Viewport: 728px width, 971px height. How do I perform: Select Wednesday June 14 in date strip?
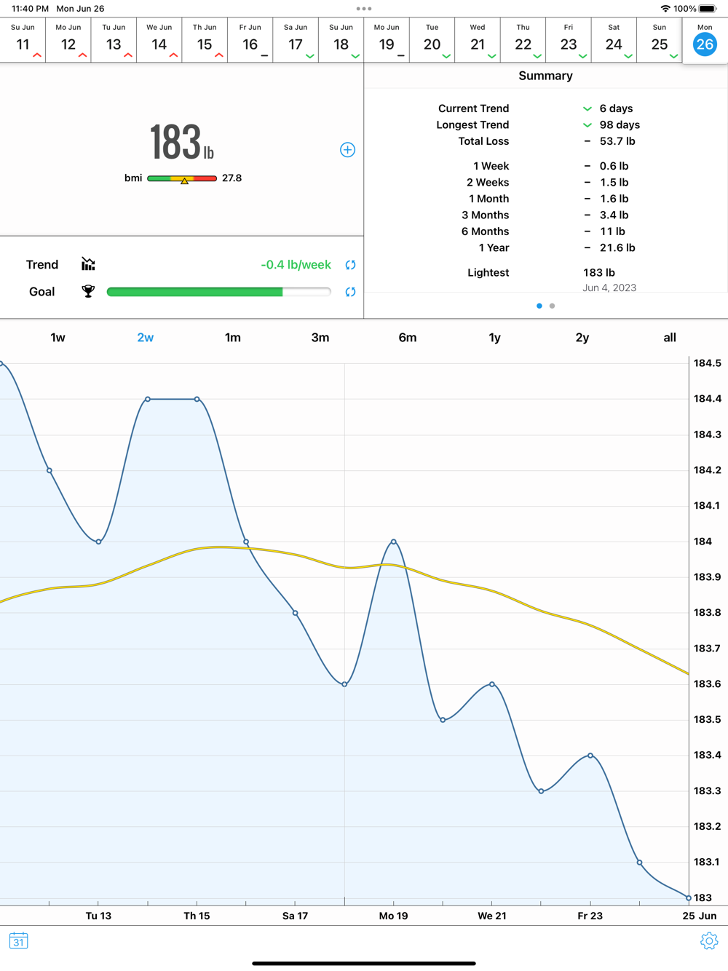[159, 40]
